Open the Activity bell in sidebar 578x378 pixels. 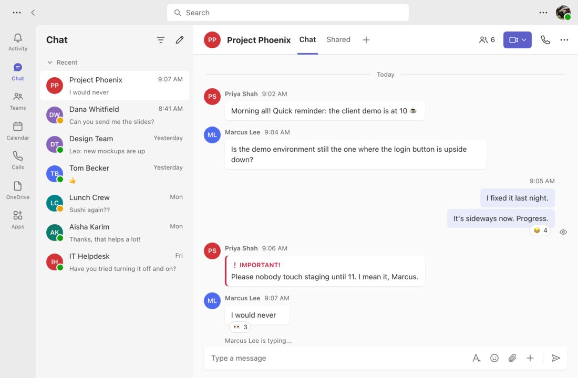[18, 42]
